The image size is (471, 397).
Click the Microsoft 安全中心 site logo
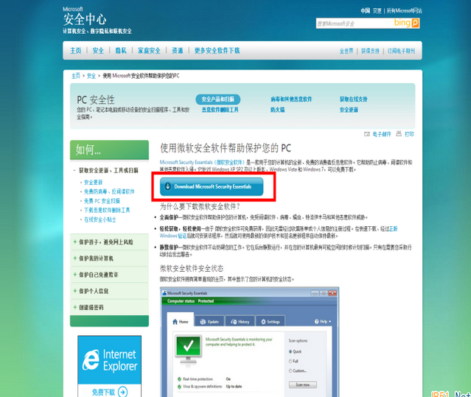pos(85,16)
